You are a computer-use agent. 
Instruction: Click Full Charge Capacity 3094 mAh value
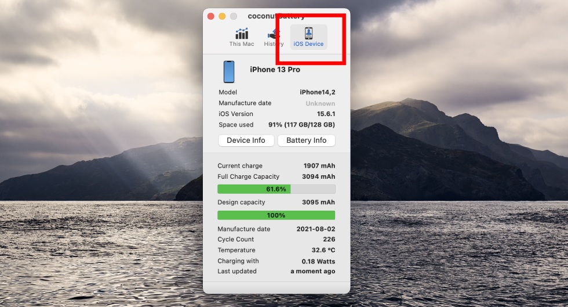[x=318, y=177]
